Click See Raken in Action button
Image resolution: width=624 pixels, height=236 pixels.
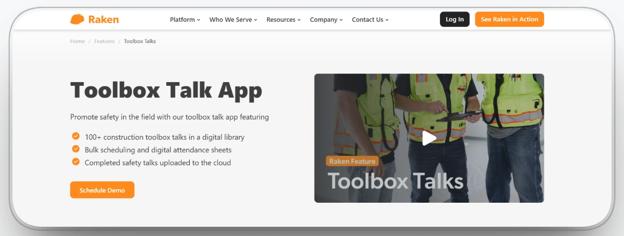tap(509, 19)
